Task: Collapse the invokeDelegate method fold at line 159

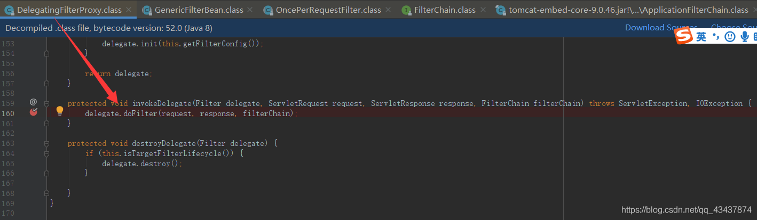Action: [x=47, y=103]
